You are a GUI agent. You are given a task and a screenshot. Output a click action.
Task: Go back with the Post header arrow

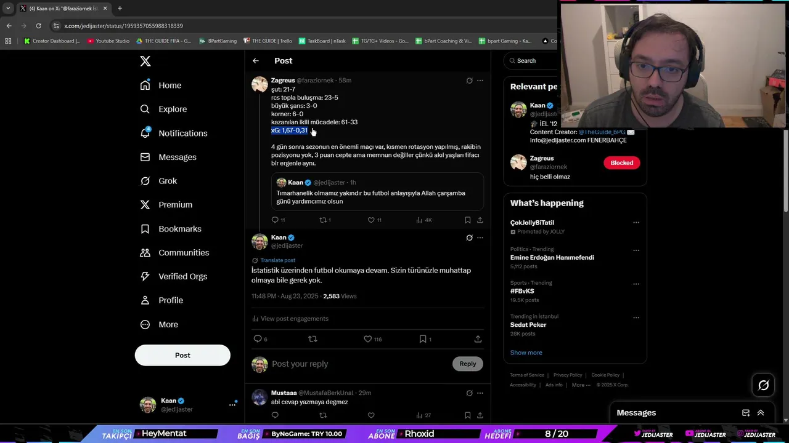[256, 60]
